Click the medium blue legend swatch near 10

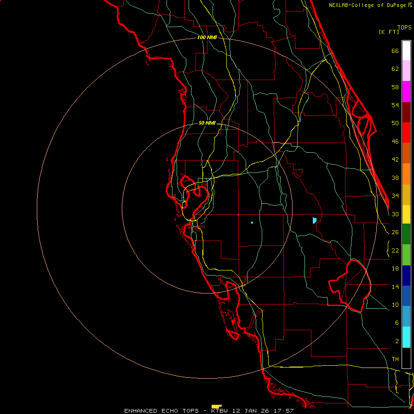pyautogui.click(x=406, y=296)
